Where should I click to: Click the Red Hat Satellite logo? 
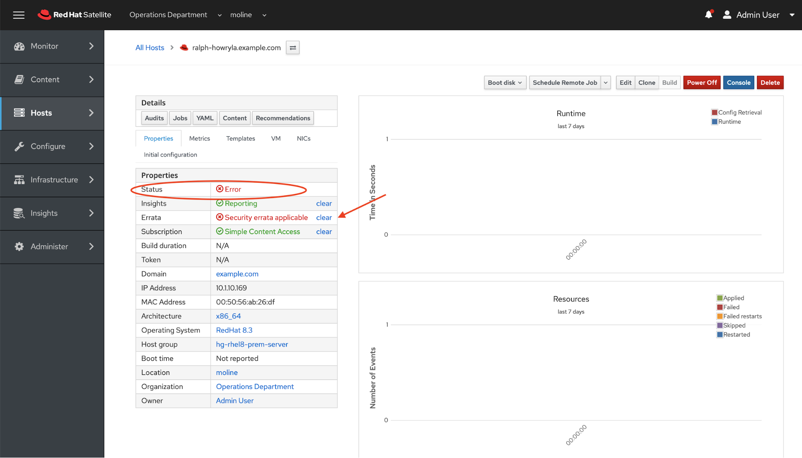74,14
